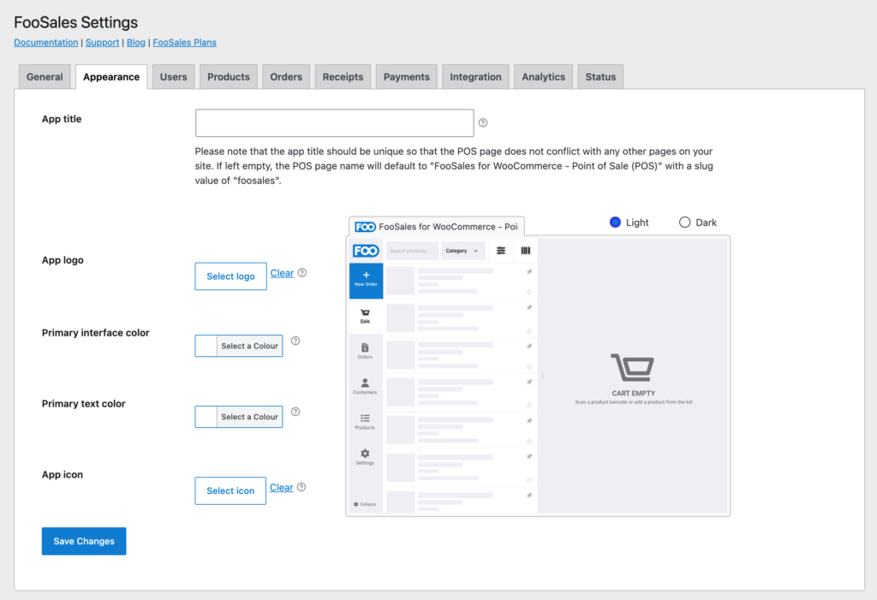Image resolution: width=877 pixels, height=600 pixels.
Task: Open Primary text color Select a Colour picker
Action: pyautogui.click(x=249, y=417)
